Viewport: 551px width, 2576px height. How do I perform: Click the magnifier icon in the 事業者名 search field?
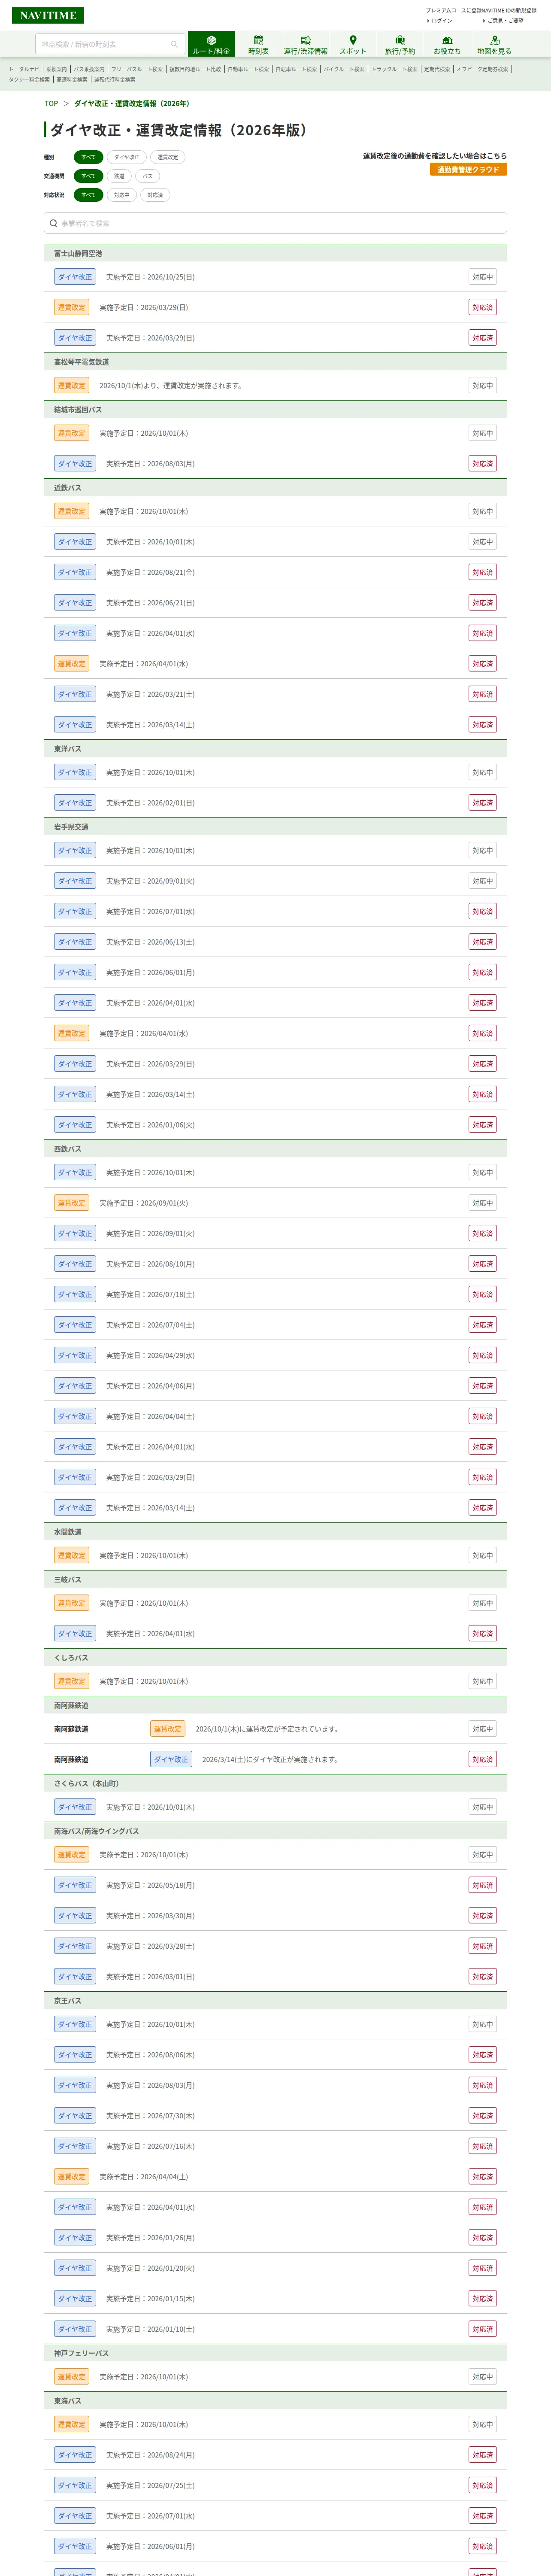pos(53,223)
